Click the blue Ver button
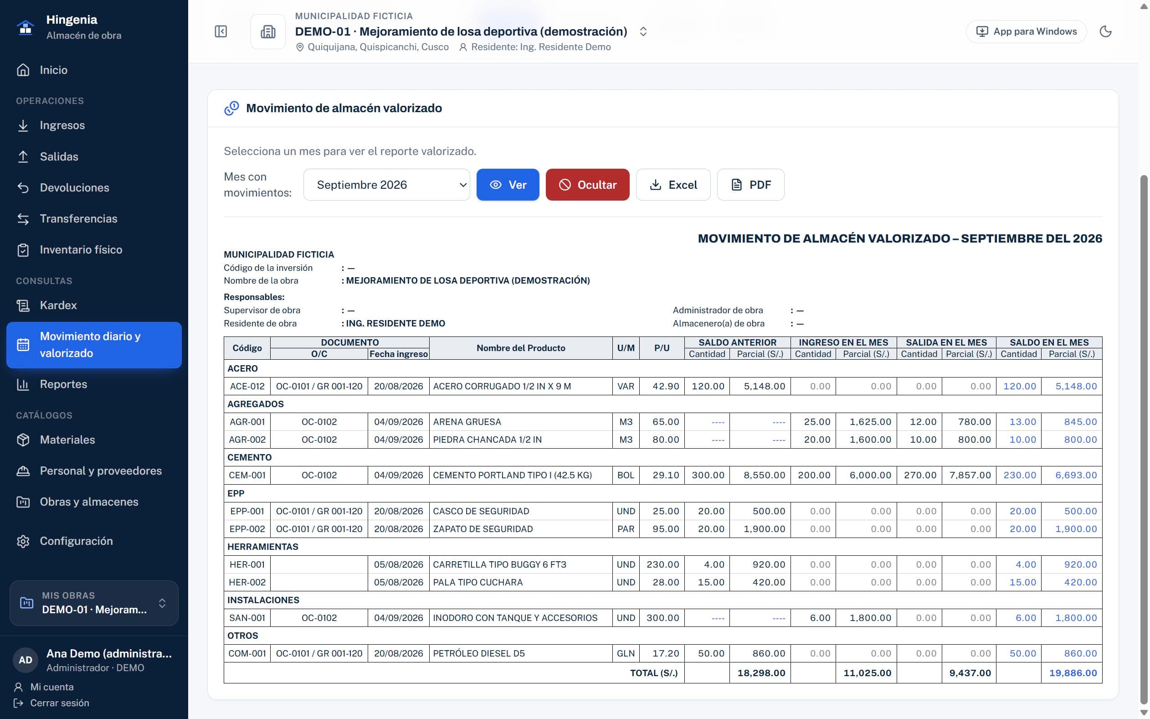Viewport: 1150px width, 719px height. (508, 185)
